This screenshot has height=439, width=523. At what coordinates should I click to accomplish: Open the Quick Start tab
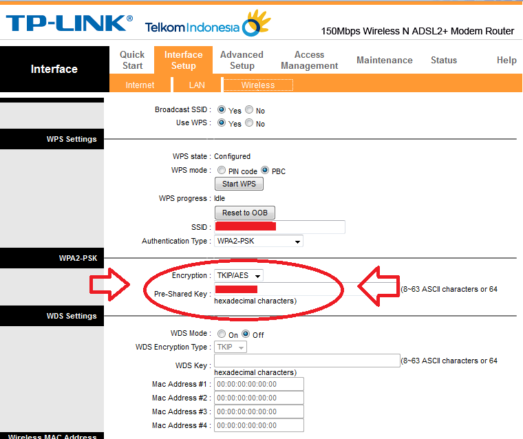pos(132,60)
